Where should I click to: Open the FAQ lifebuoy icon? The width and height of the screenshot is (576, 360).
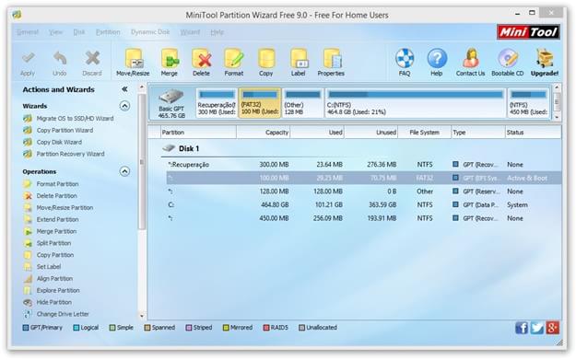pyautogui.click(x=405, y=58)
